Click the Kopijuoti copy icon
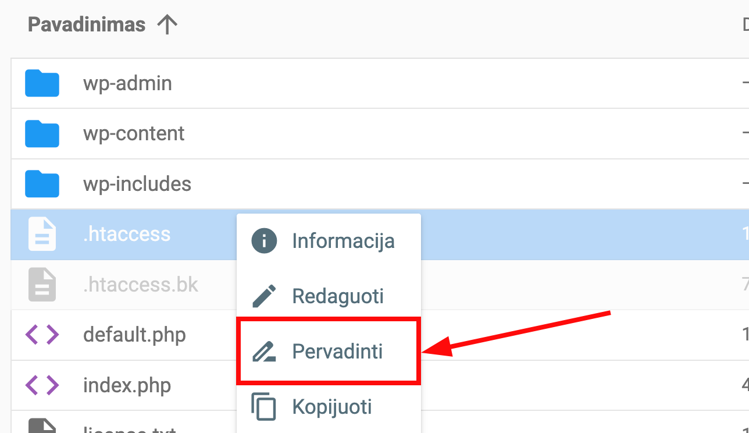 click(x=263, y=406)
